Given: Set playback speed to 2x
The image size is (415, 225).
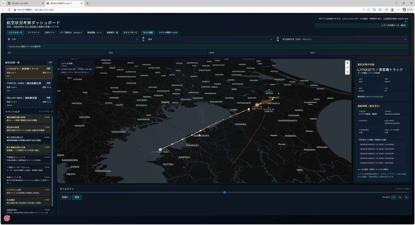Looking at the screenshot, I should tap(400, 197).
